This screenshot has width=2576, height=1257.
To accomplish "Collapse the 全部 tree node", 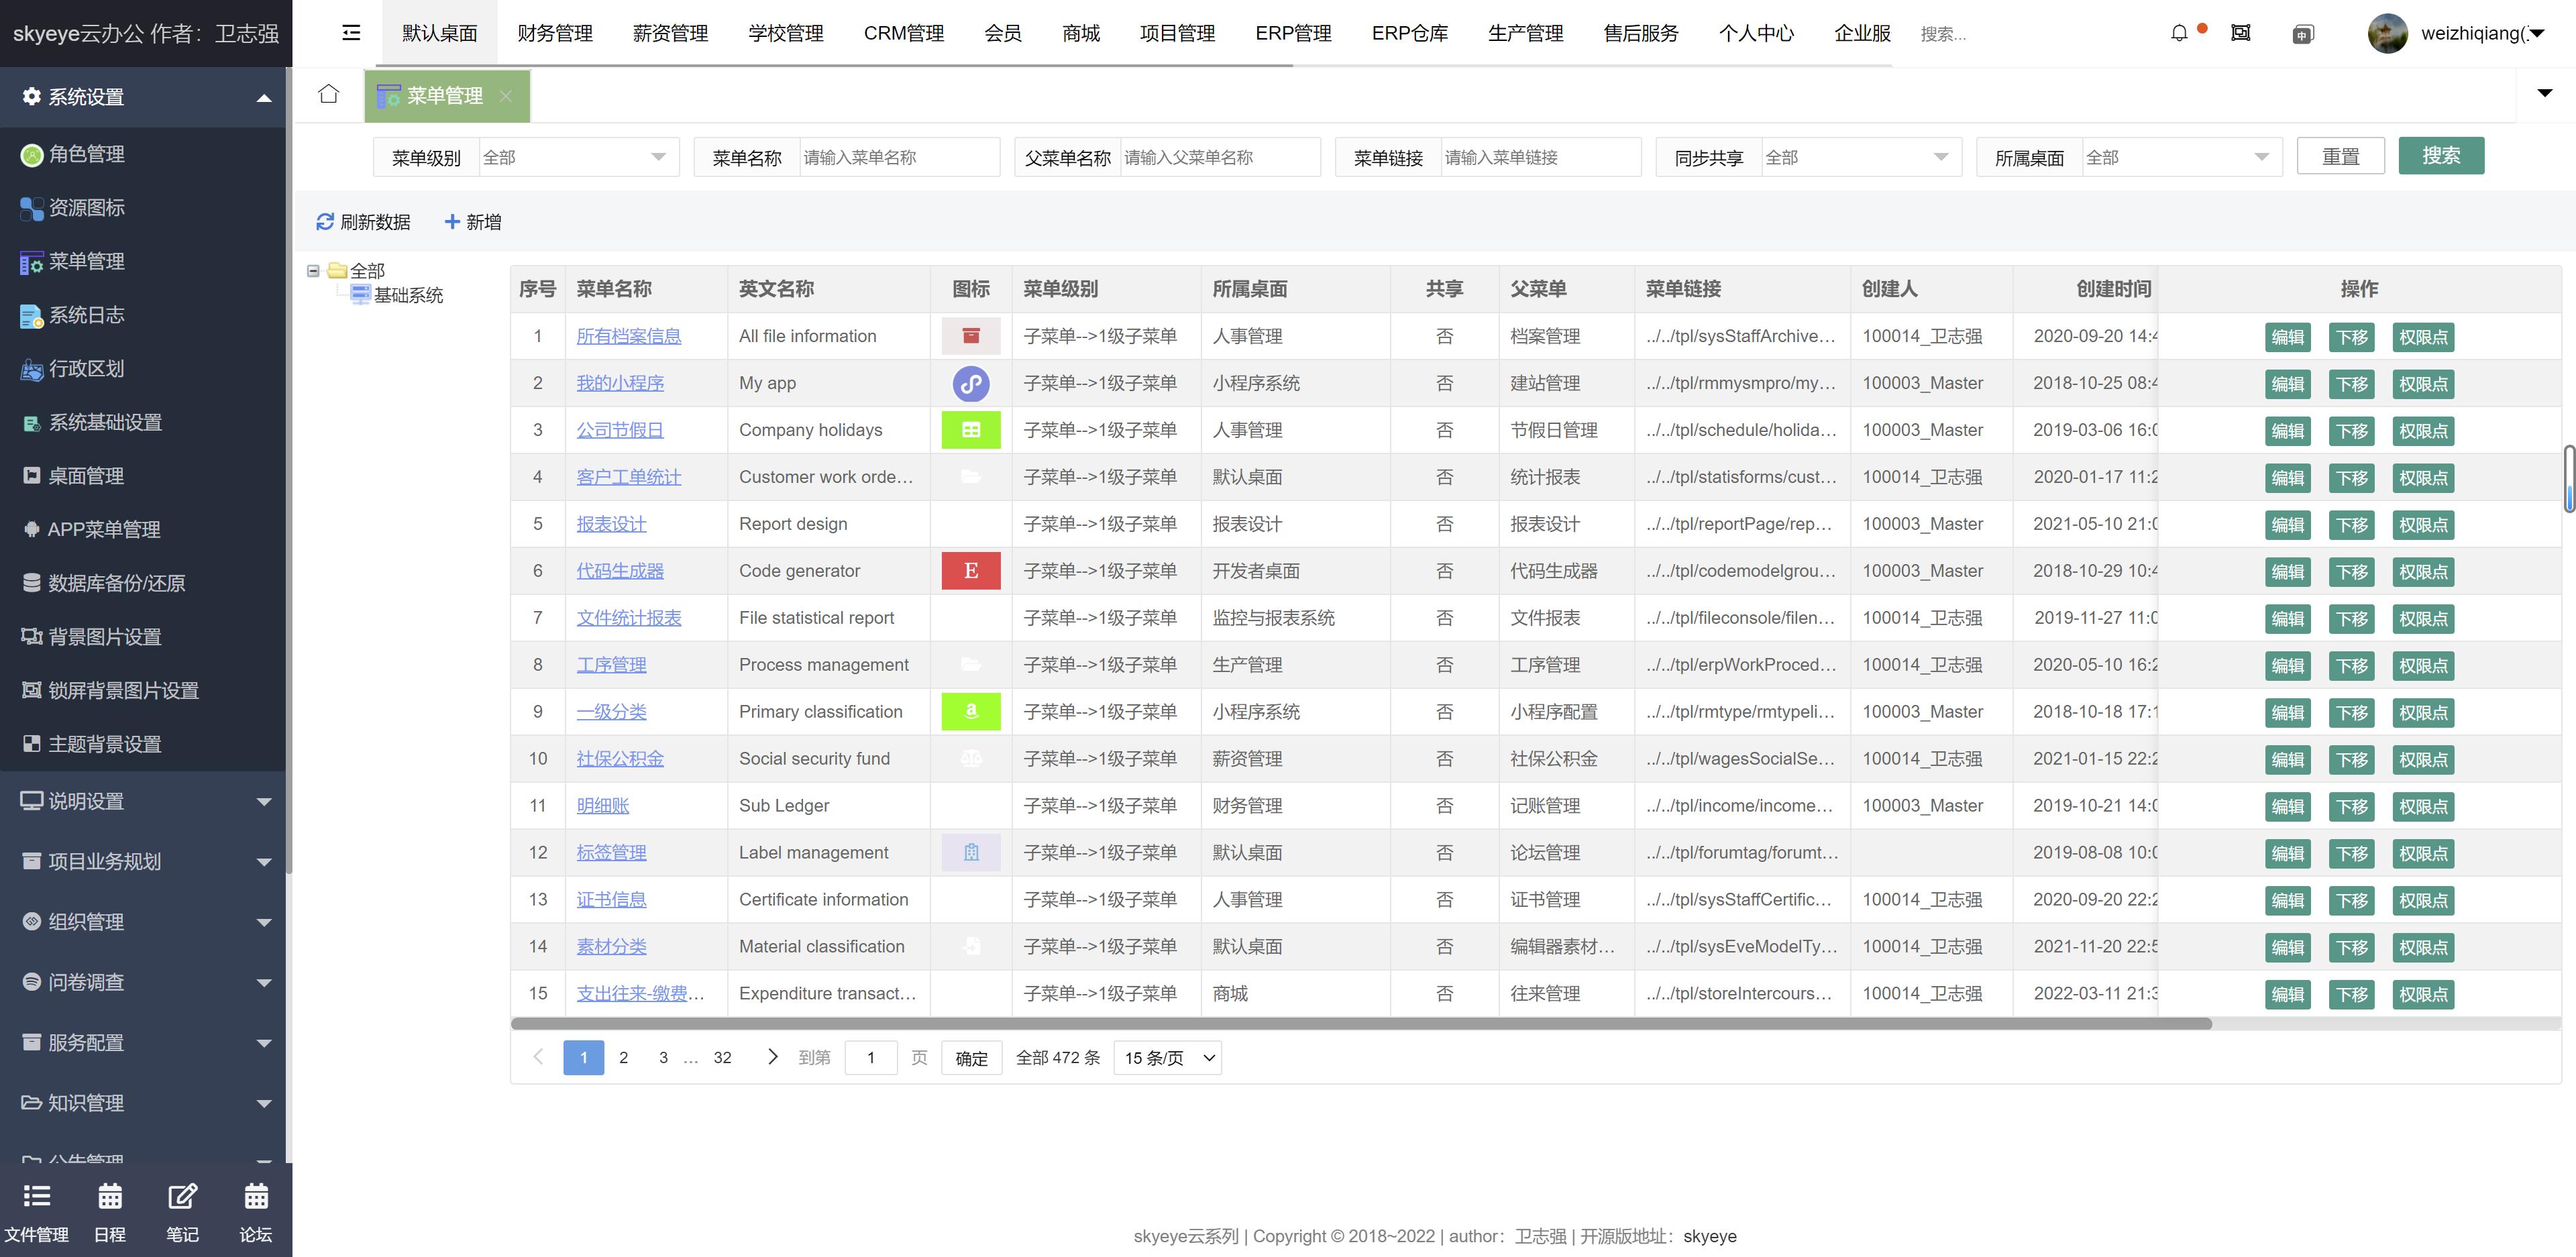I will 313,271.
